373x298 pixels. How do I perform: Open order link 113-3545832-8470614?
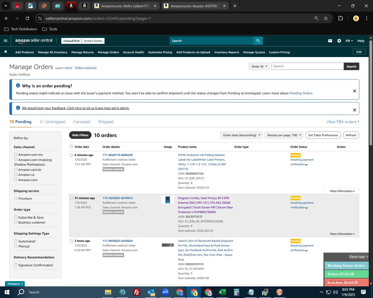coord(117,198)
